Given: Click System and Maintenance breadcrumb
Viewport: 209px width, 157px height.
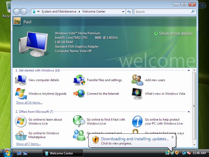Looking at the screenshot, I should pos(59,12).
